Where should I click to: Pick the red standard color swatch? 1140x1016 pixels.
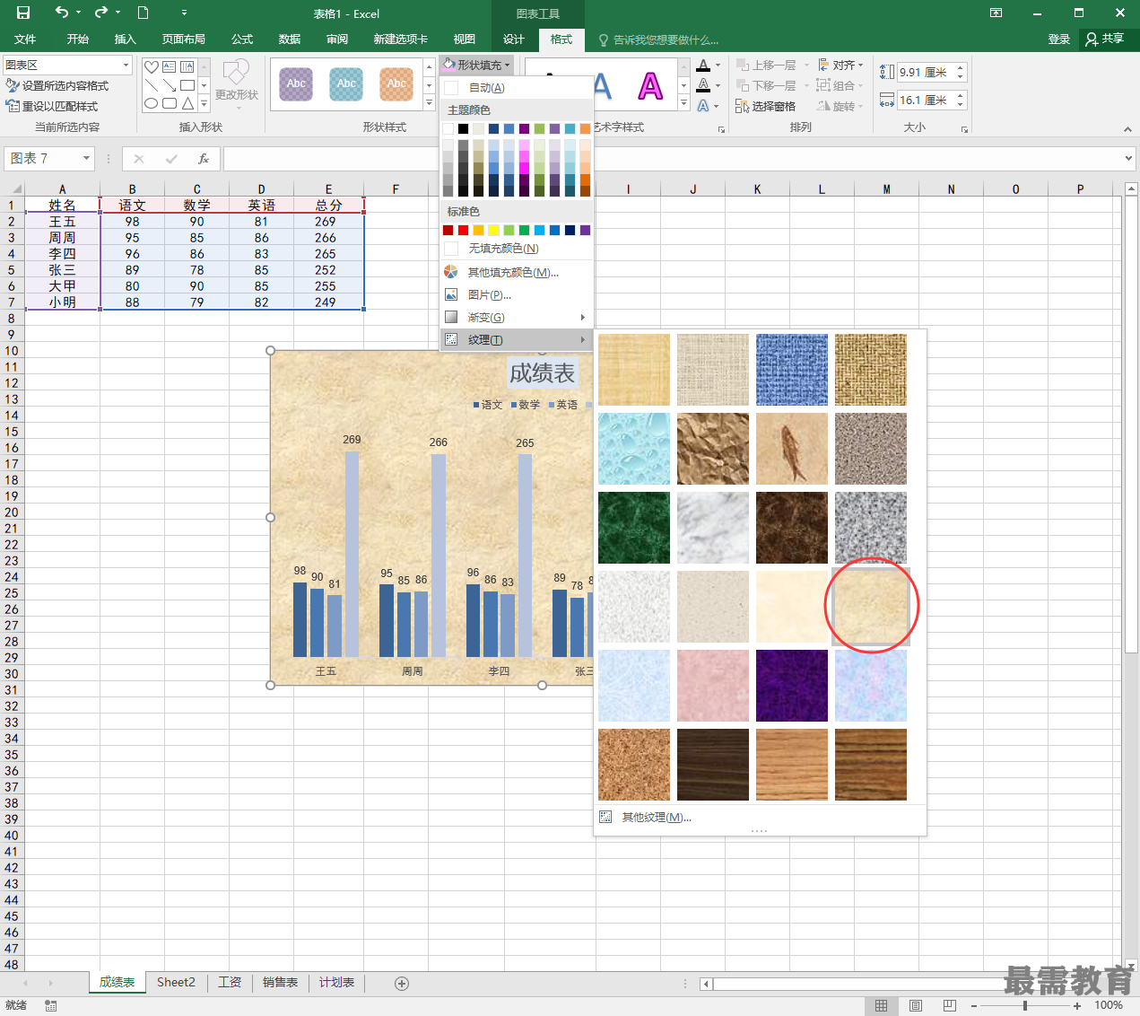(x=463, y=230)
